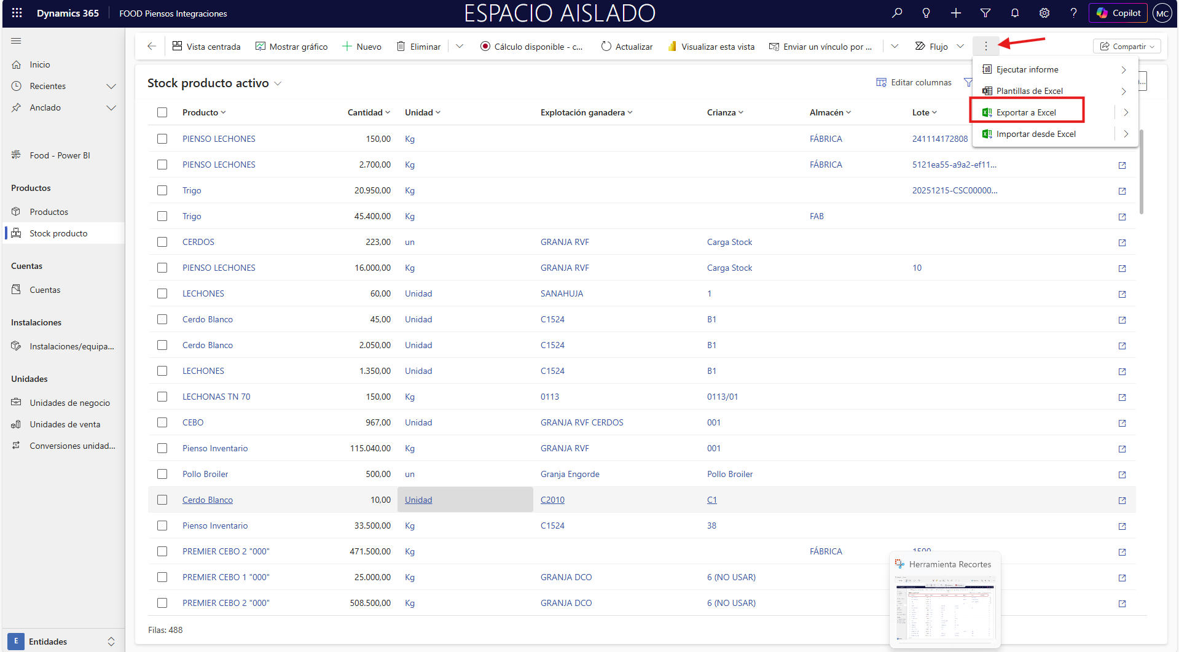
Task: Click the back arrow in command bar
Action: point(152,47)
